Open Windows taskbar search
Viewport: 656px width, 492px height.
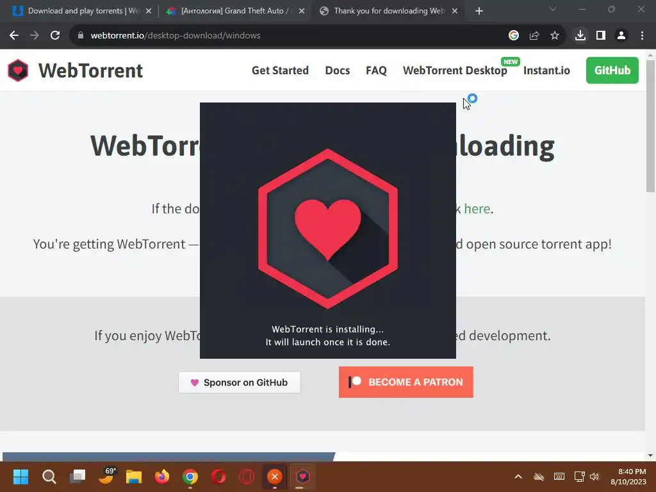[49, 477]
